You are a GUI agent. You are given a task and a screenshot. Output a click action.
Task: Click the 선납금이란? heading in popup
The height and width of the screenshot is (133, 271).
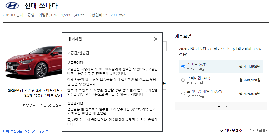tap(76, 103)
